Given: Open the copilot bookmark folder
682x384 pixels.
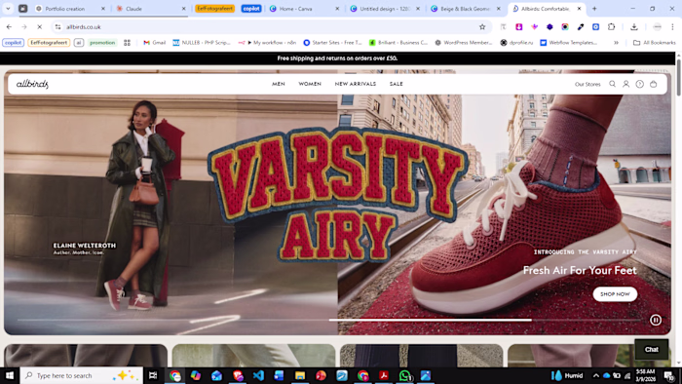Looking at the screenshot, I should [x=13, y=43].
